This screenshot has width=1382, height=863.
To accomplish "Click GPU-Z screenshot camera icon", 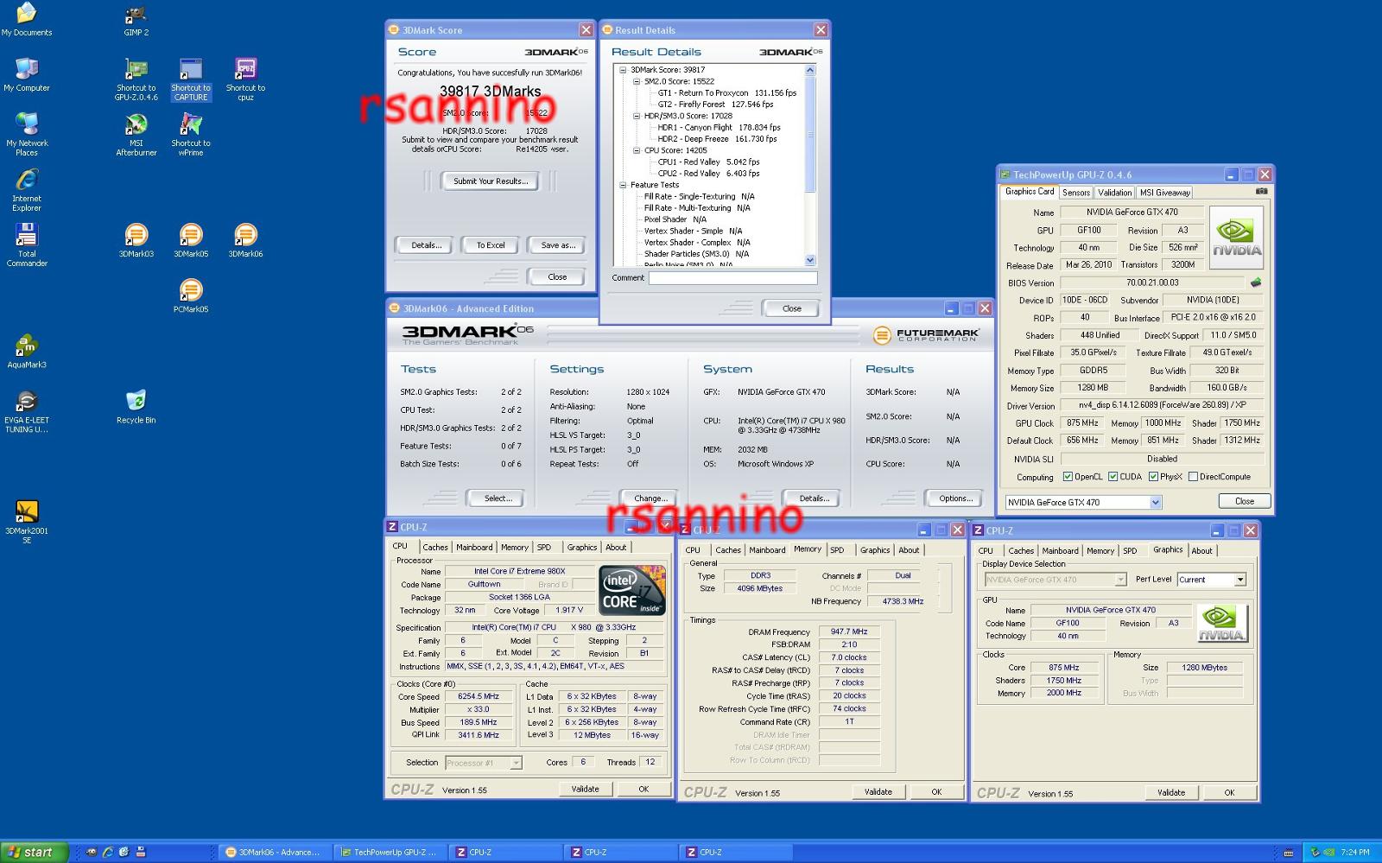I will (1261, 192).
